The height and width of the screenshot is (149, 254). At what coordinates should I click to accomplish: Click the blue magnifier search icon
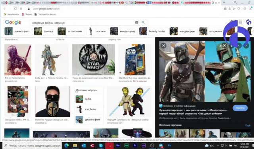(x=143, y=22)
